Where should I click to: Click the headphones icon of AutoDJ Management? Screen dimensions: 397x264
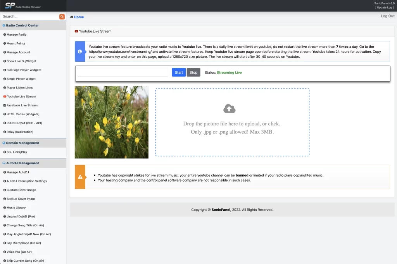click(x=4, y=163)
